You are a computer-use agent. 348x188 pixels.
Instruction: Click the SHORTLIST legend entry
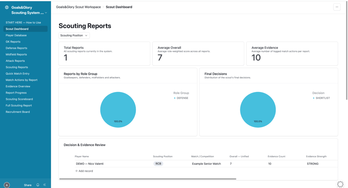click(x=322, y=98)
